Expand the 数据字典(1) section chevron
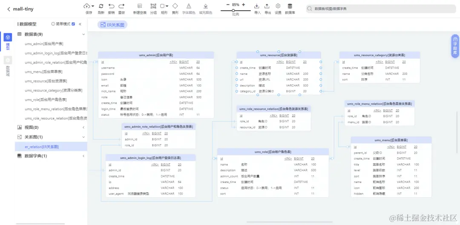The height and width of the screenshot is (225, 460). click(x=83, y=156)
